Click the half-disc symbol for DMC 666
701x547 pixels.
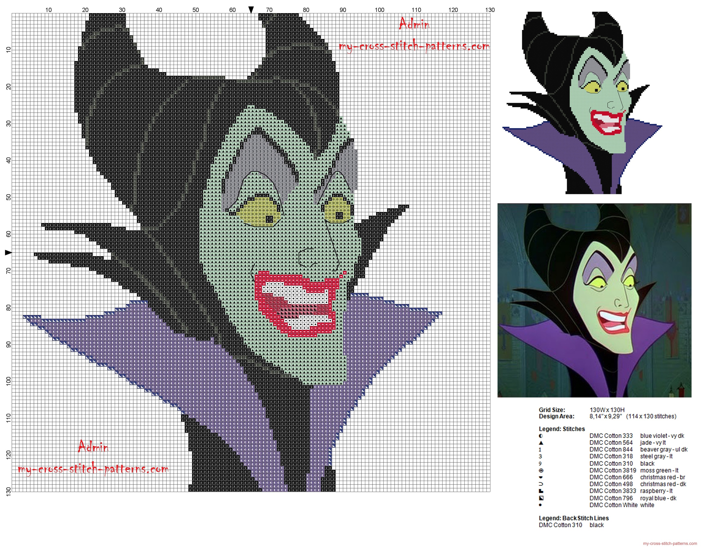click(x=541, y=477)
